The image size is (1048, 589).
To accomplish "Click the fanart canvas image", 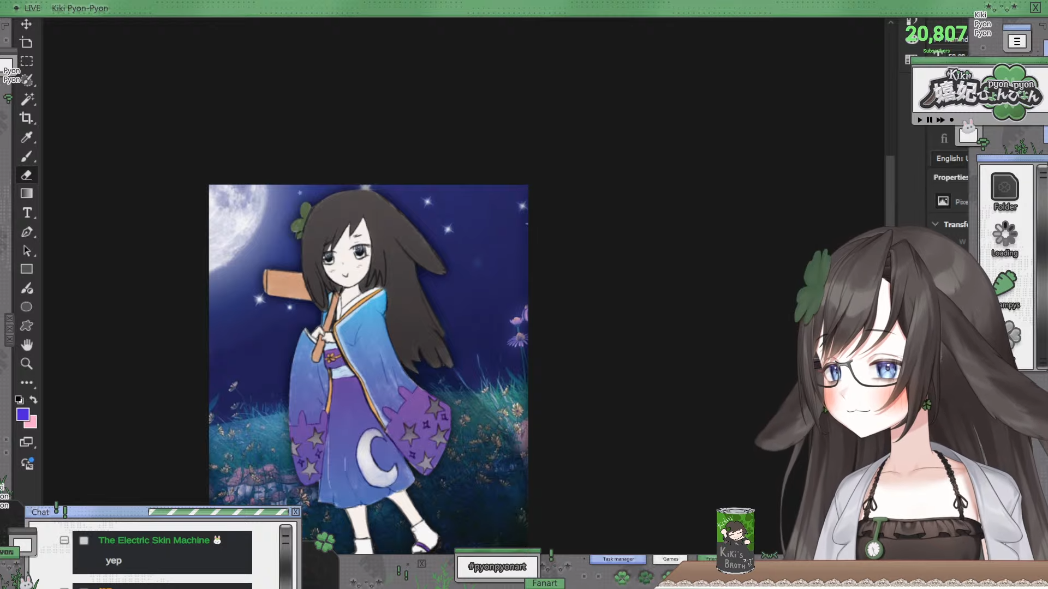I will tap(368, 369).
